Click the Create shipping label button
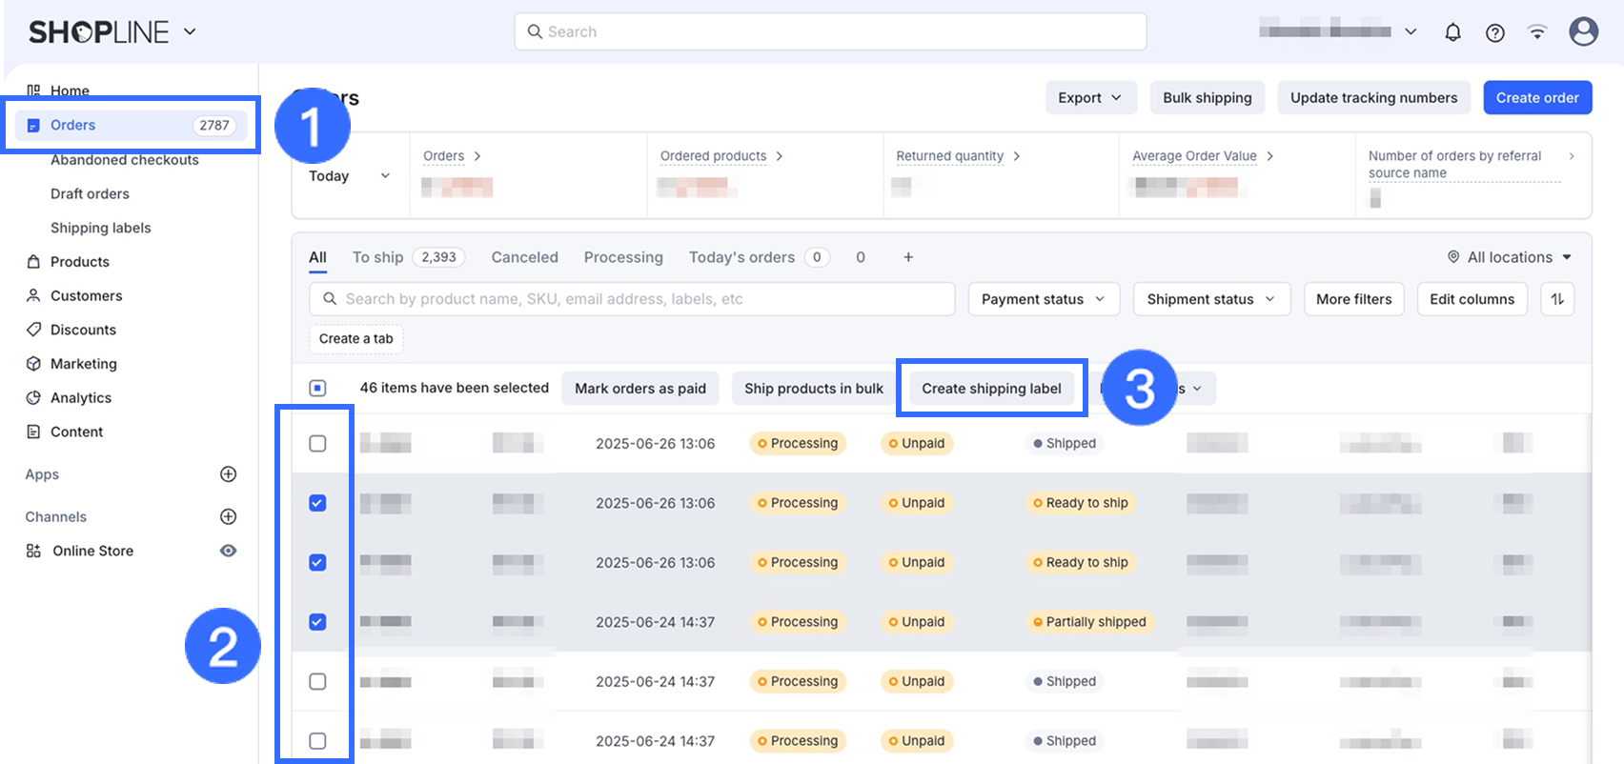This screenshot has height=764, width=1624. pyautogui.click(x=991, y=389)
